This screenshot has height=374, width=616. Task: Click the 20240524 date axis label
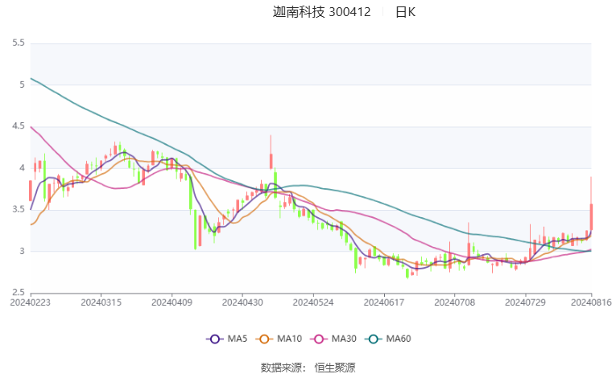pyautogui.click(x=313, y=302)
